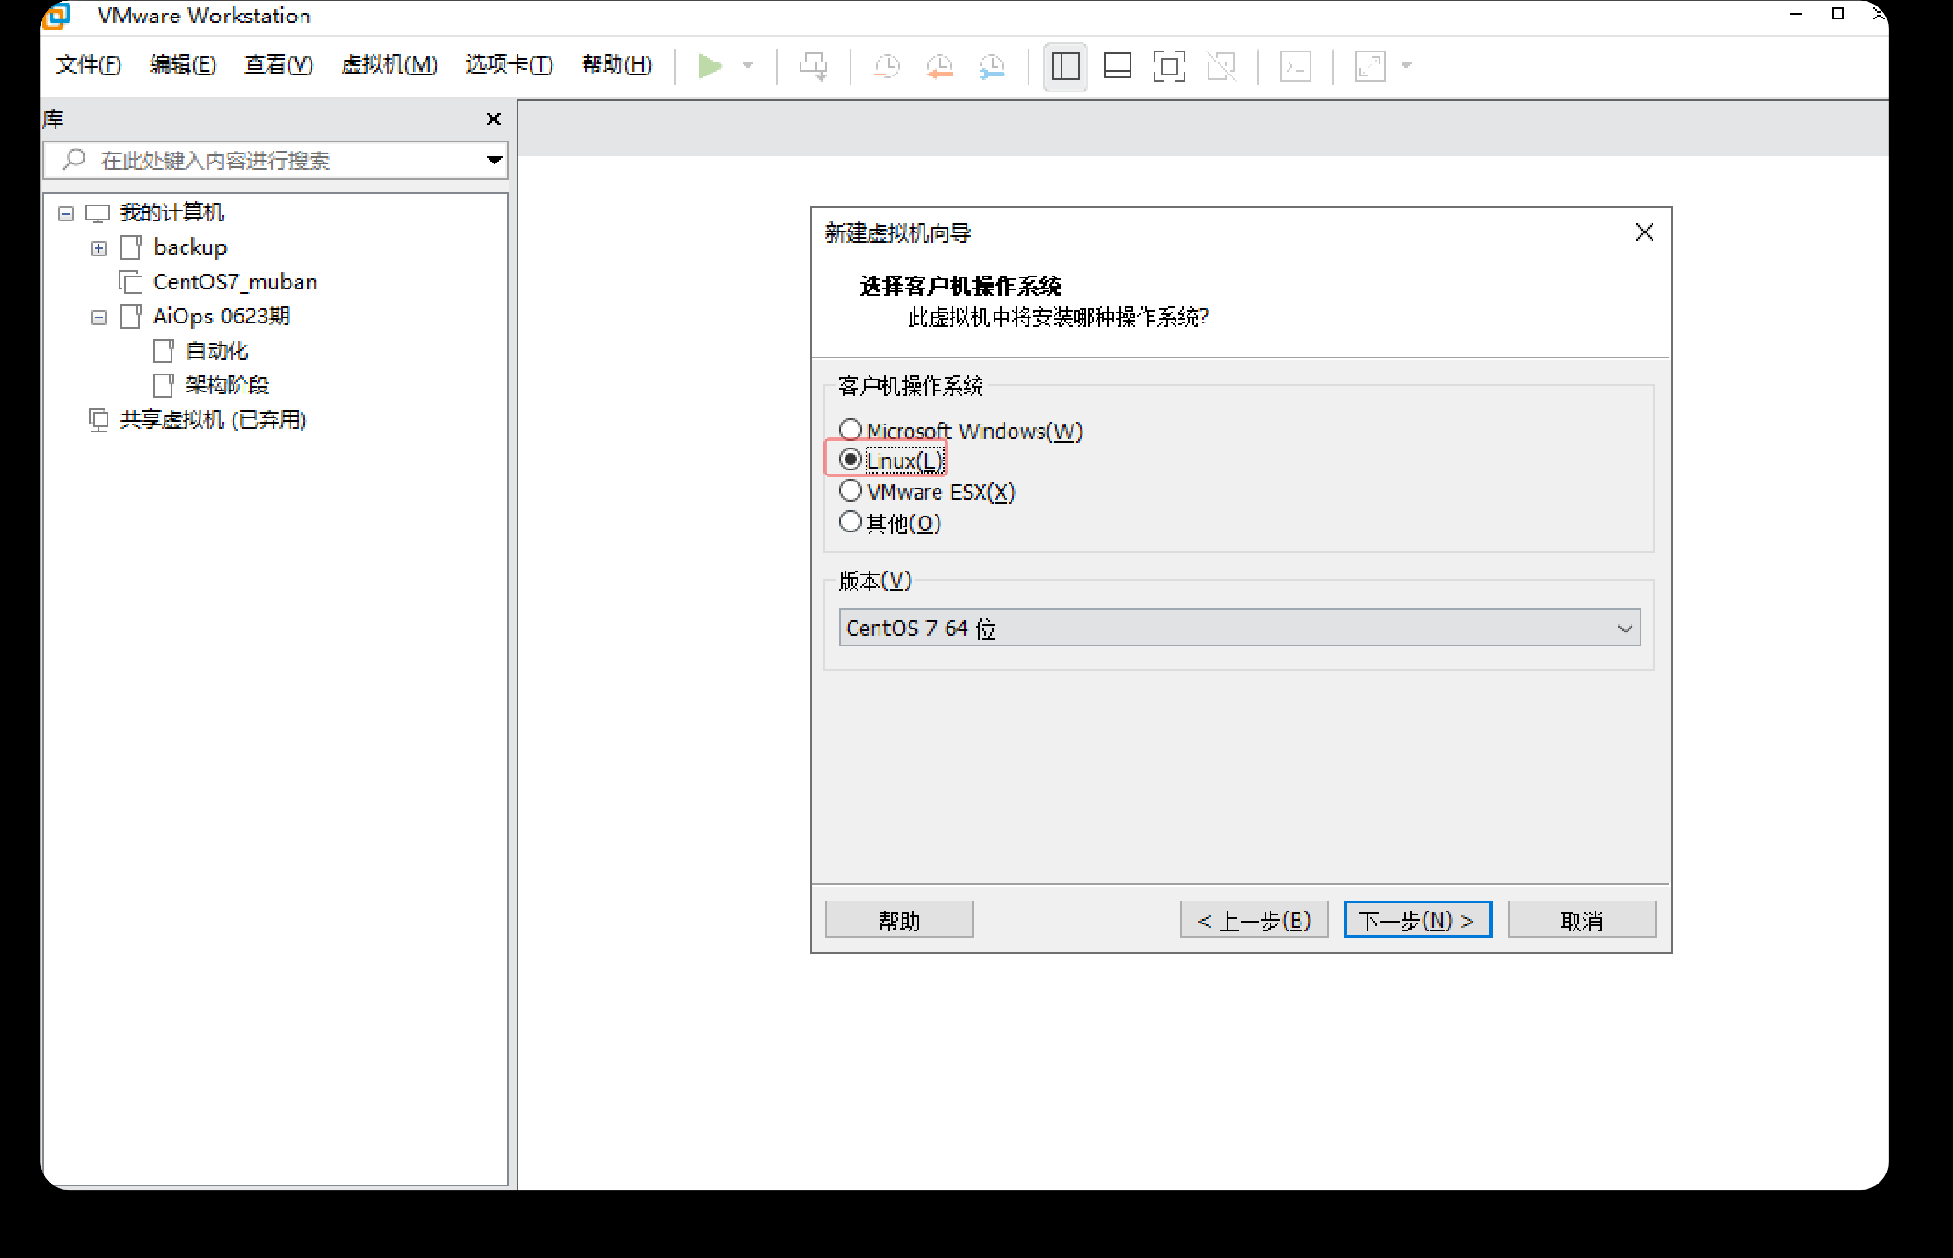Open the 选项卡(T) menu
The width and height of the screenshot is (1953, 1258).
coord(509,64)
